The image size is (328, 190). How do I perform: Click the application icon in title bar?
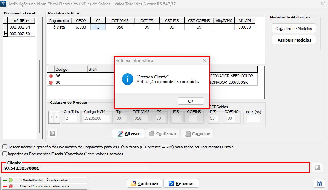4,4
